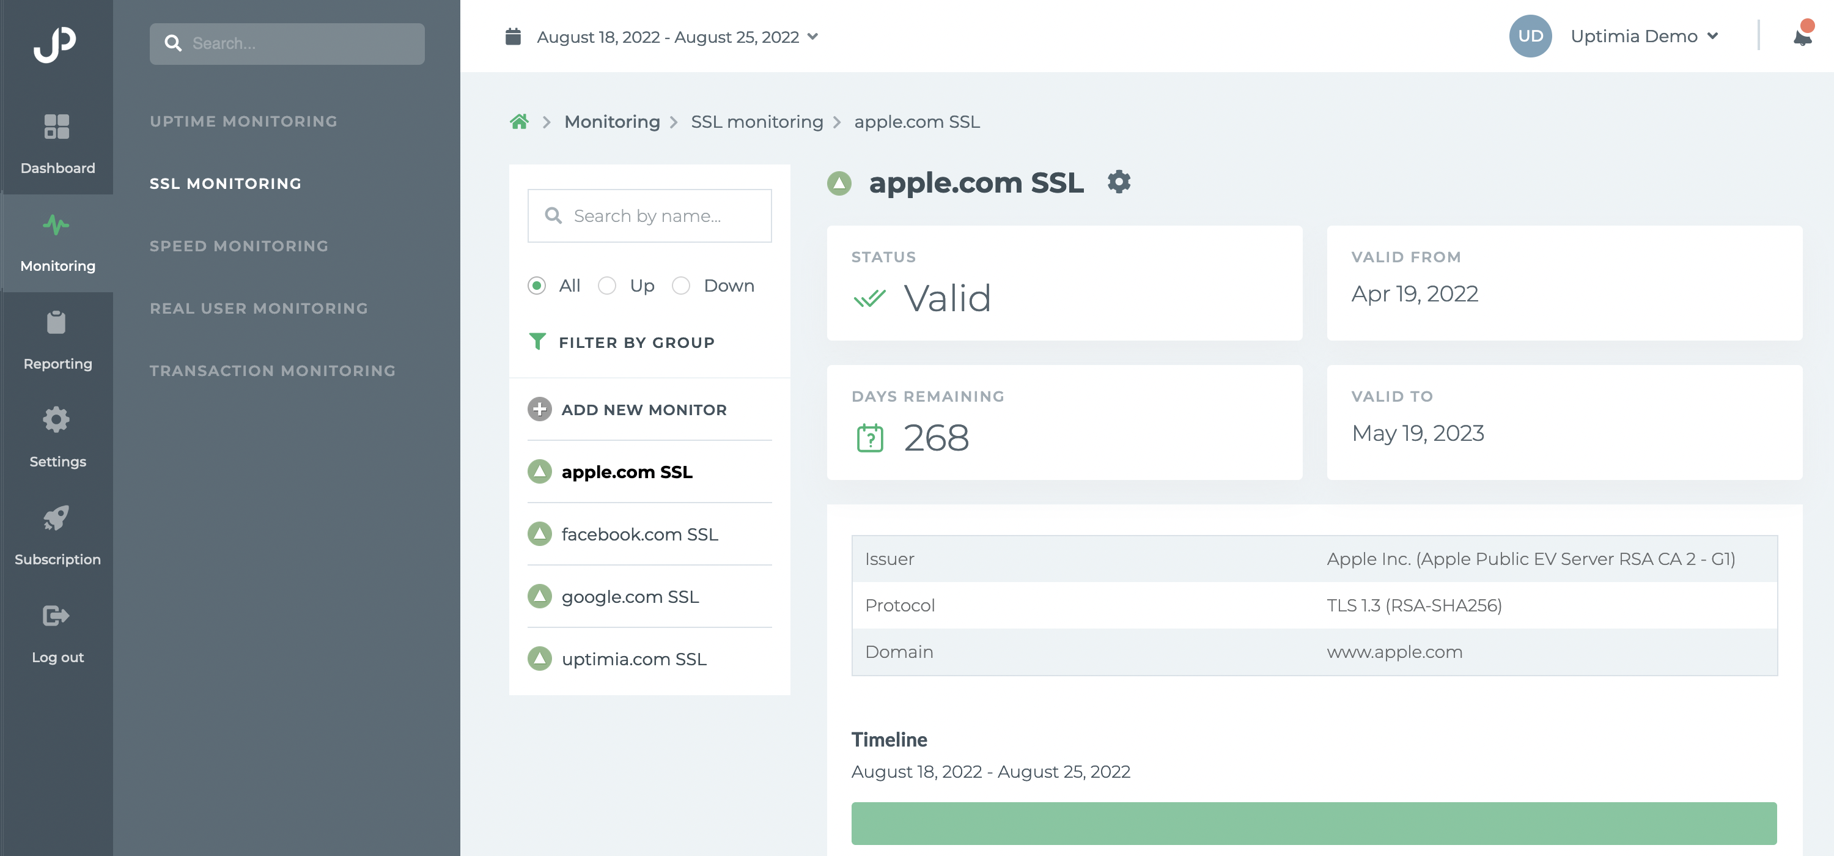Image resolution: width=1834 pixels, height=856 pixels.
Task: Click the www.apple.com domain value
Action: click(1394, 652)
